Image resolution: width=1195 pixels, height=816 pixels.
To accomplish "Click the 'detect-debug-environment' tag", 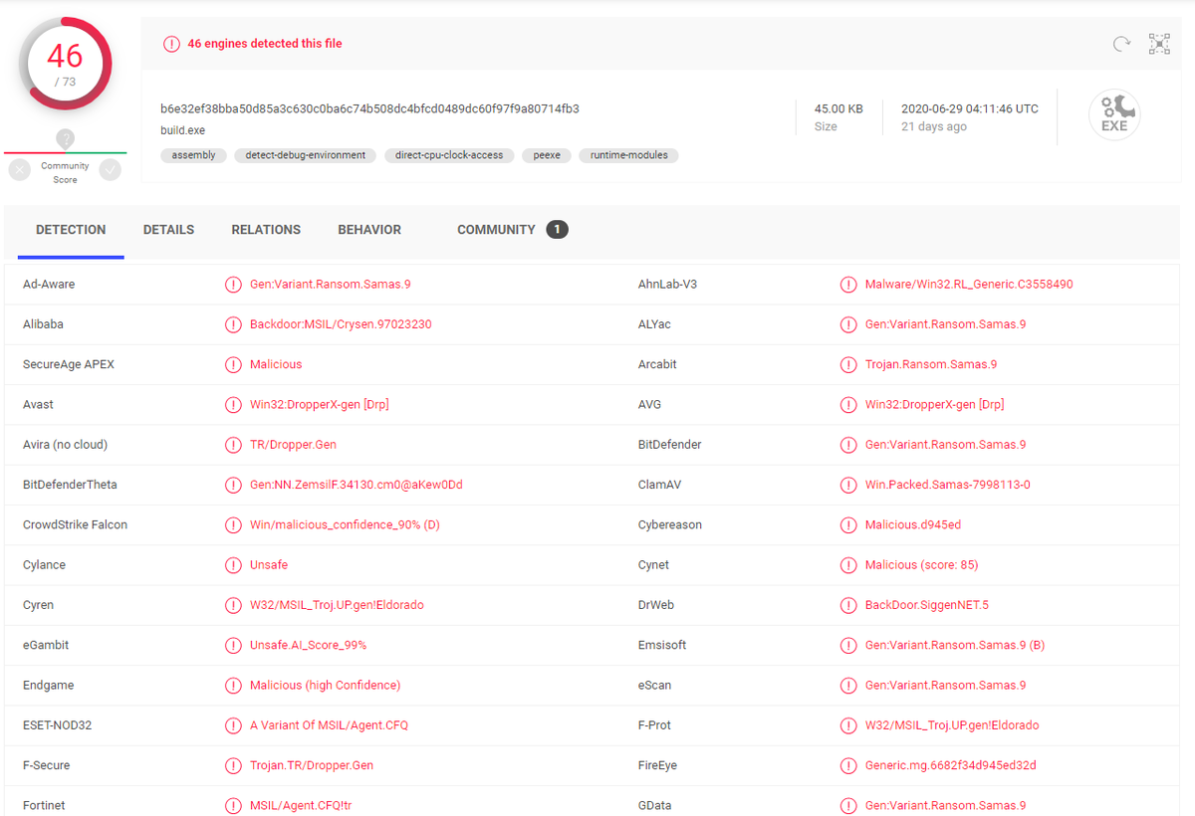I will point(306,155).
